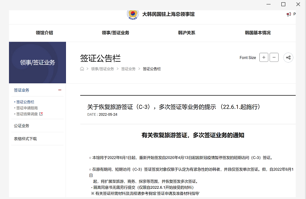Viewport: 306px width, 199px height.
Task: Click 签证业务 breadcrumb link
Action: [x=128, y=69]
